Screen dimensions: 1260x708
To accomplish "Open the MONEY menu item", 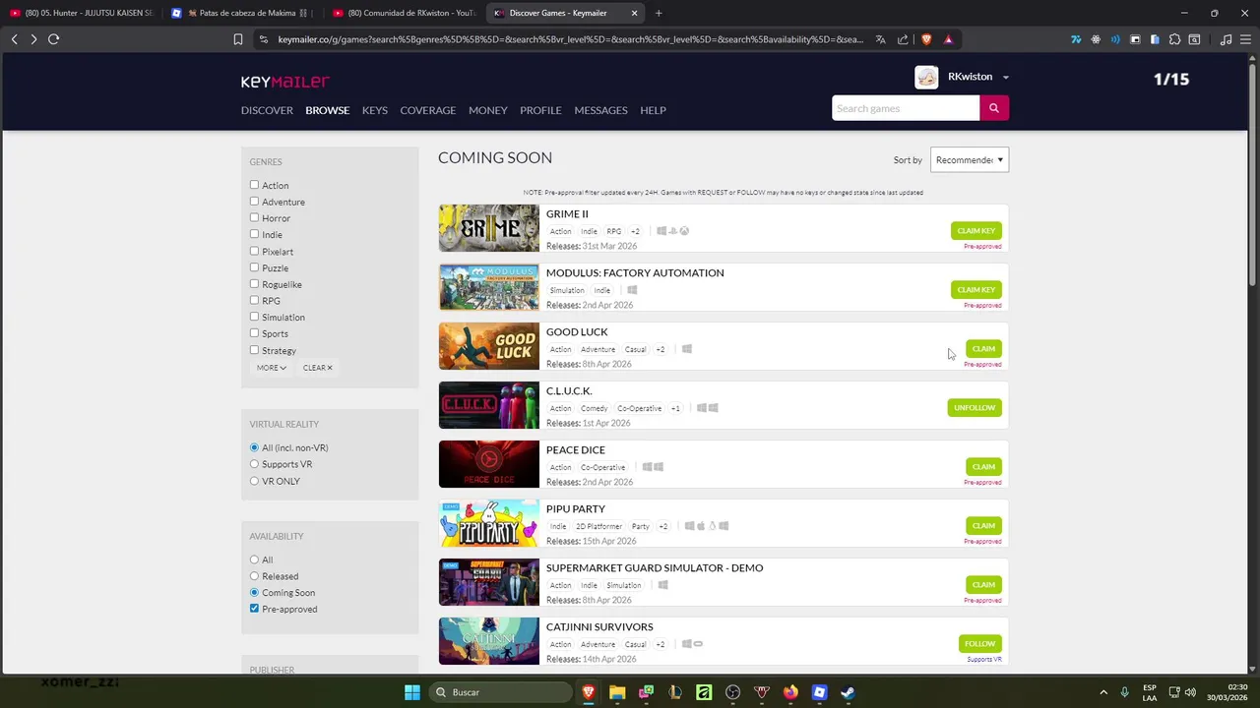I will [487, 110].
